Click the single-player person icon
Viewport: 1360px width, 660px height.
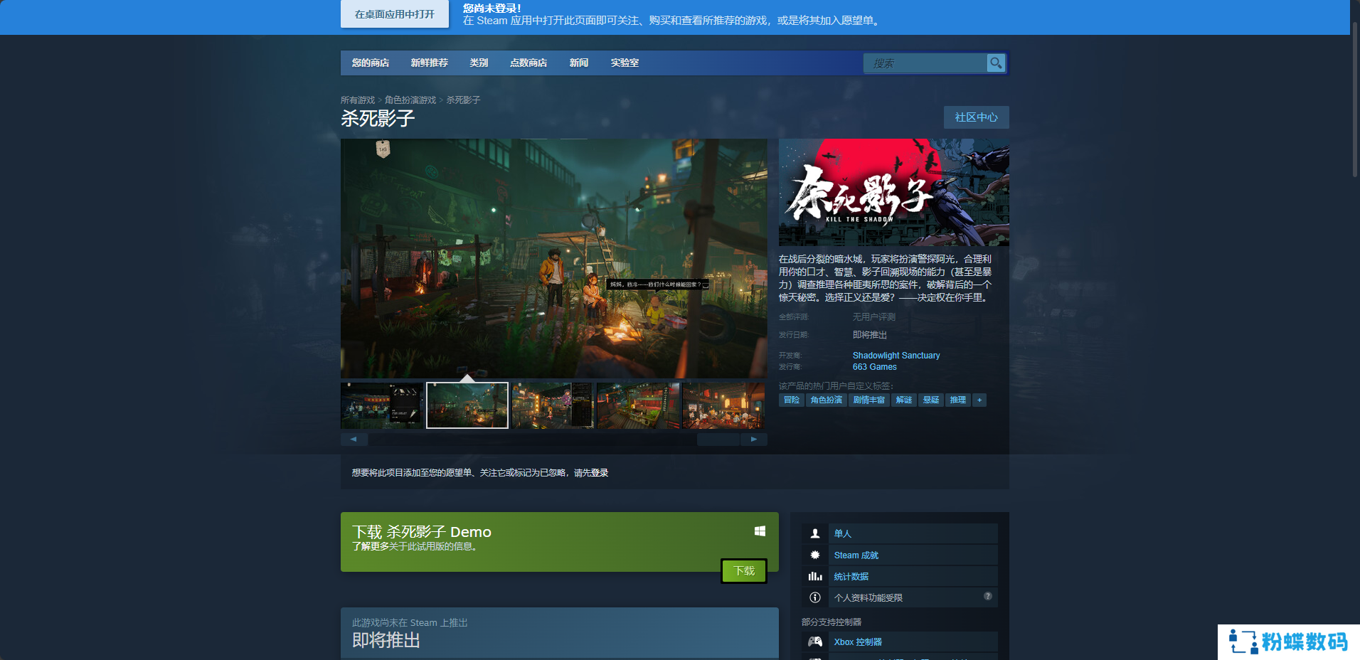[815, 533]
